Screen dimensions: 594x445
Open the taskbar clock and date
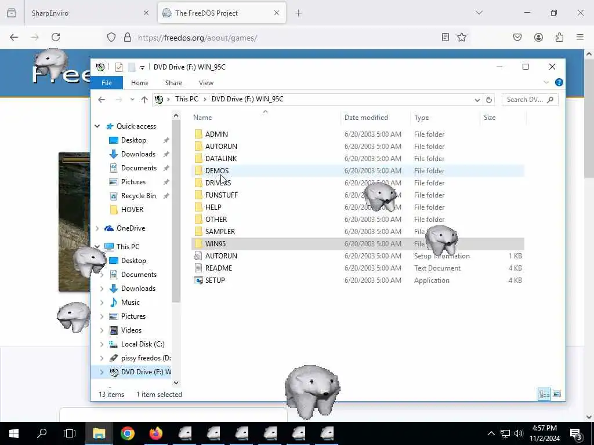544,433
